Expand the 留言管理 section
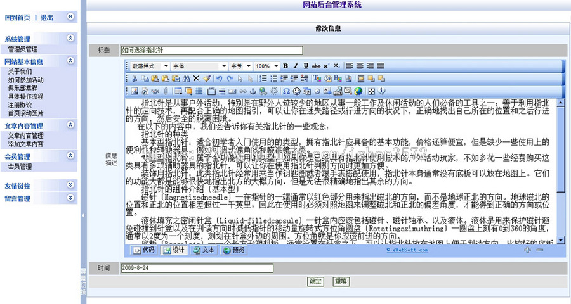This screenshot has width=571, height=304. (x=70, y=198)
